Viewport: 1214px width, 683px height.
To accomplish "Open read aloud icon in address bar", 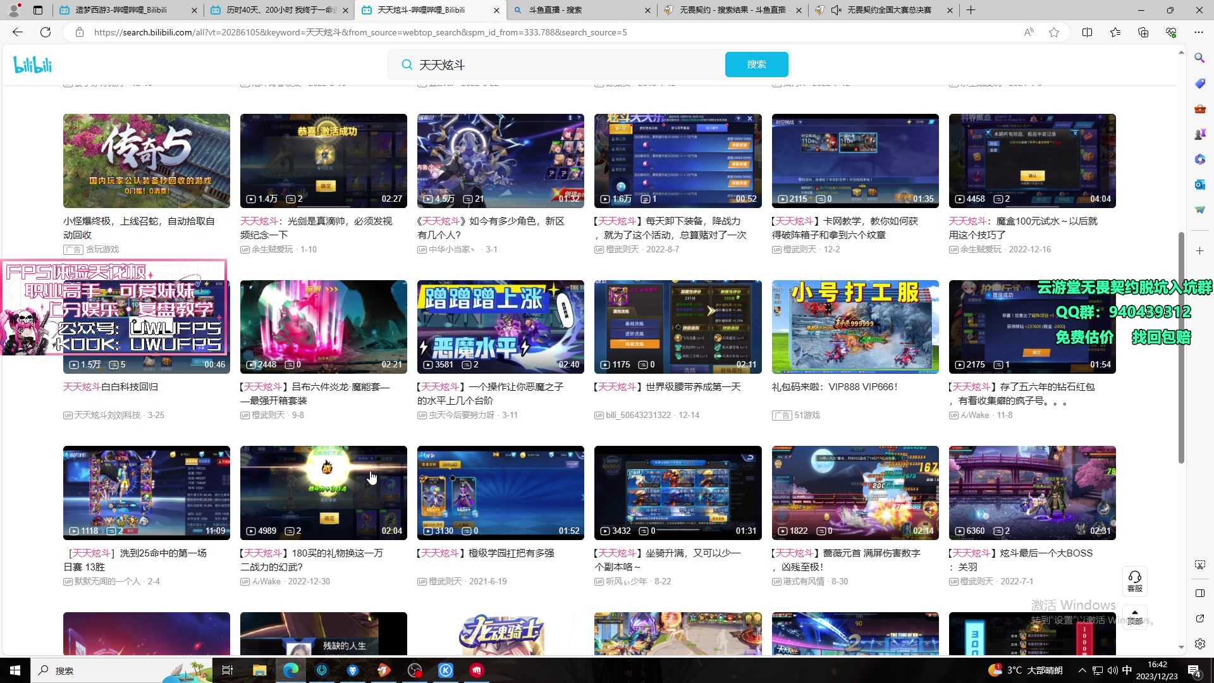I will [1029, 32].
